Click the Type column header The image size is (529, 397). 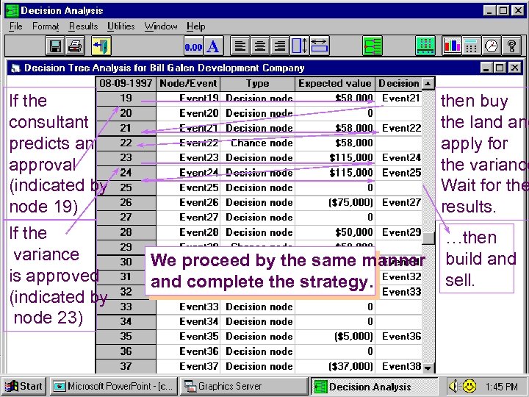click(257, 83)
